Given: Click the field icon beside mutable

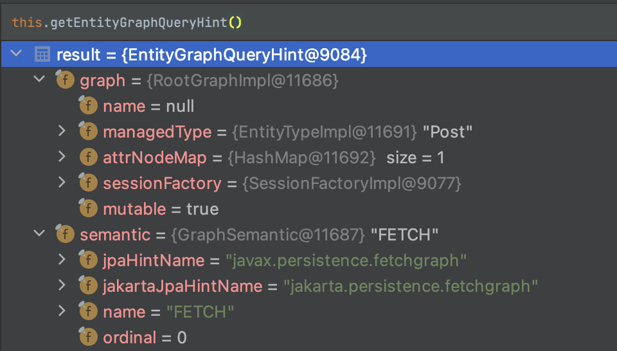Looking at the screenshot, I should tap(88, 209).
